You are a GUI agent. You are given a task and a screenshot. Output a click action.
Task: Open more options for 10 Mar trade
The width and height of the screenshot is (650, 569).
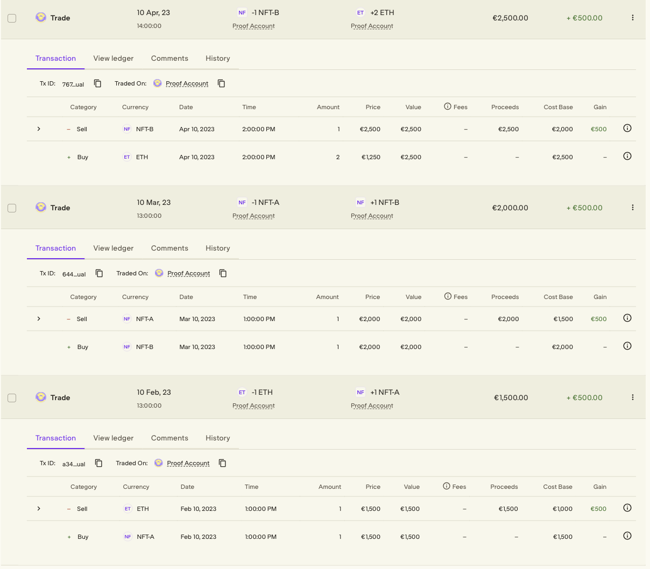point(633,208)
